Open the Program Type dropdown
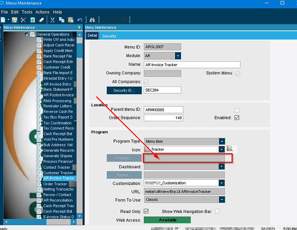This screenshot has height=230, width=297. click(x=222, y=141)
